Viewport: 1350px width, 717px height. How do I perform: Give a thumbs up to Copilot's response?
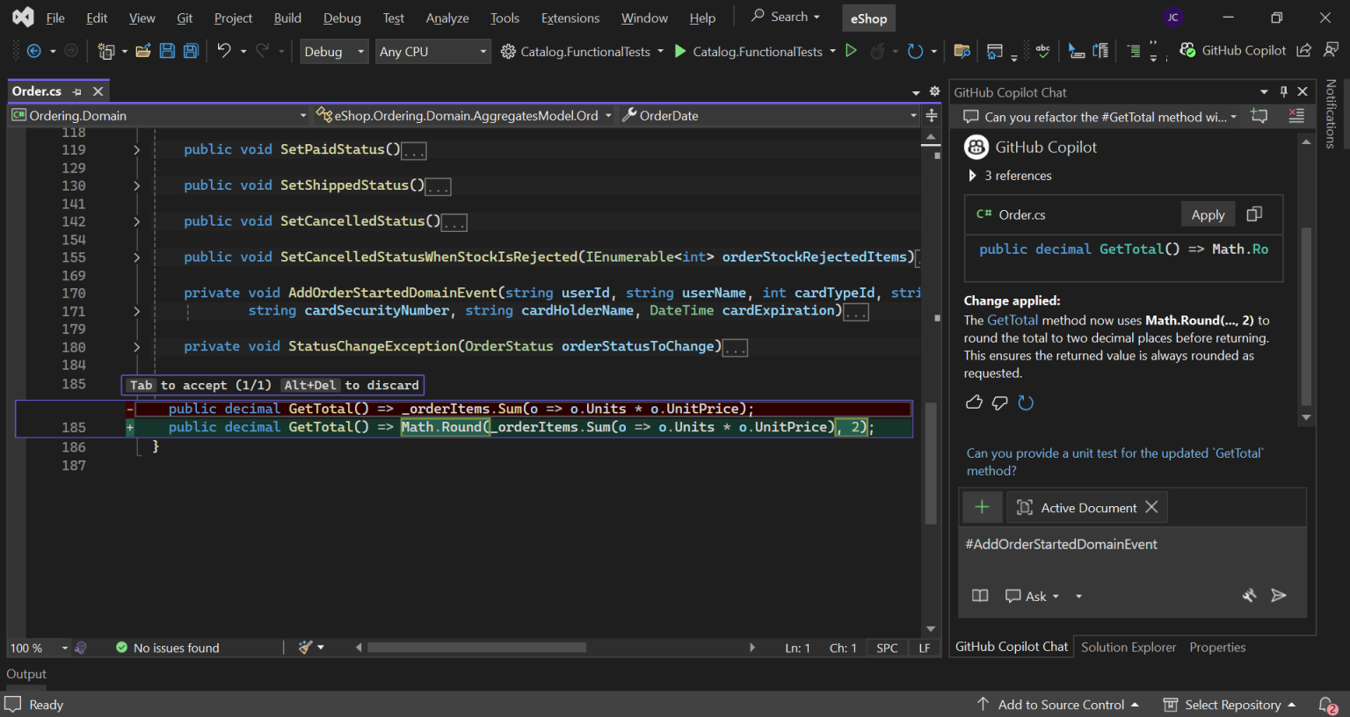point(974,402)
